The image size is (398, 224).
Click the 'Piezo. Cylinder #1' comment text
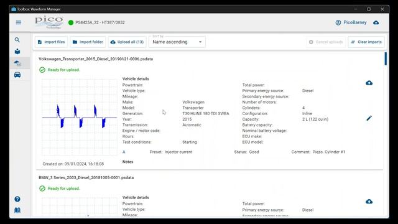329,152
